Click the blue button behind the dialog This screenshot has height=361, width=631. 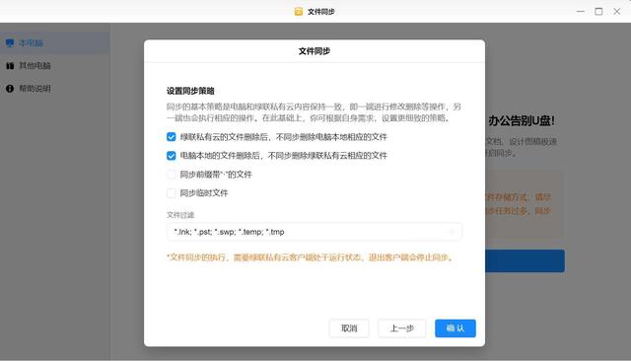click(525, 260)
